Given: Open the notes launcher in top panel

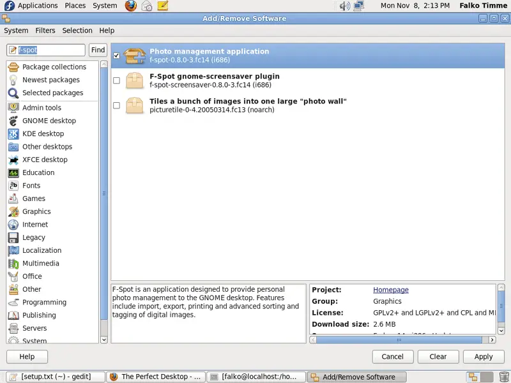Looking at the screenshot, I should 163,6.
